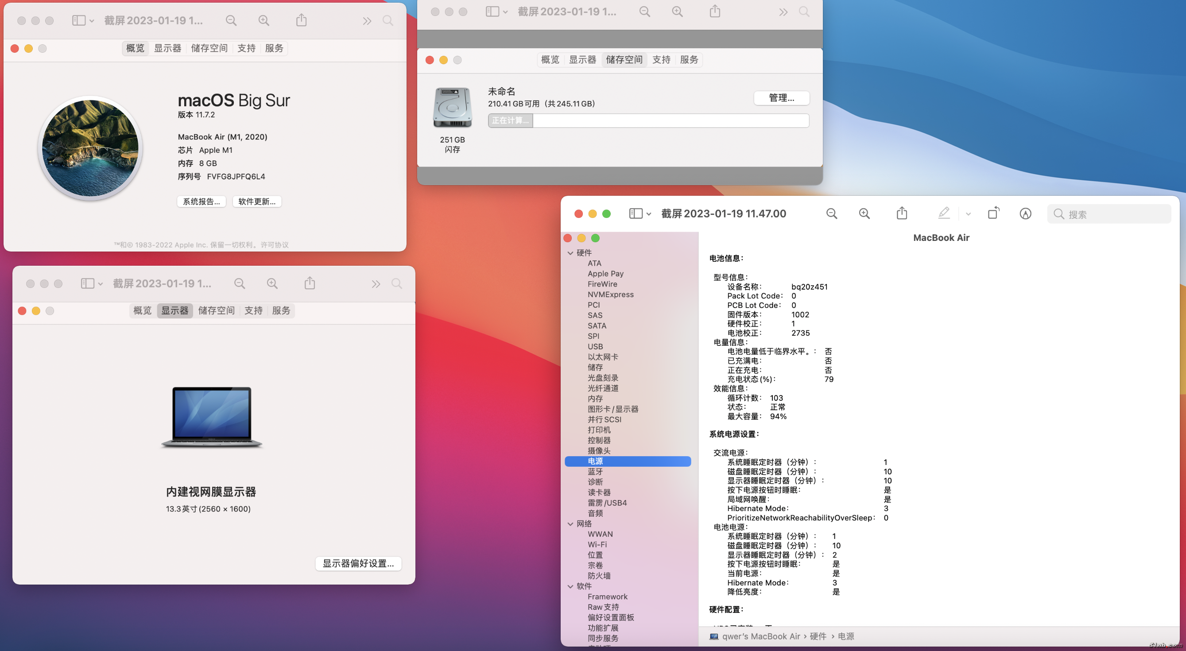
Task: Toggle sidebar in storage Preview window
Action: (x=492, y=12)
